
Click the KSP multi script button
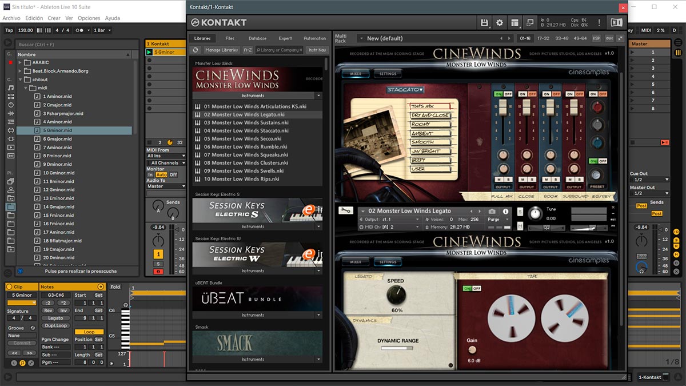click(x=596, y=38)
